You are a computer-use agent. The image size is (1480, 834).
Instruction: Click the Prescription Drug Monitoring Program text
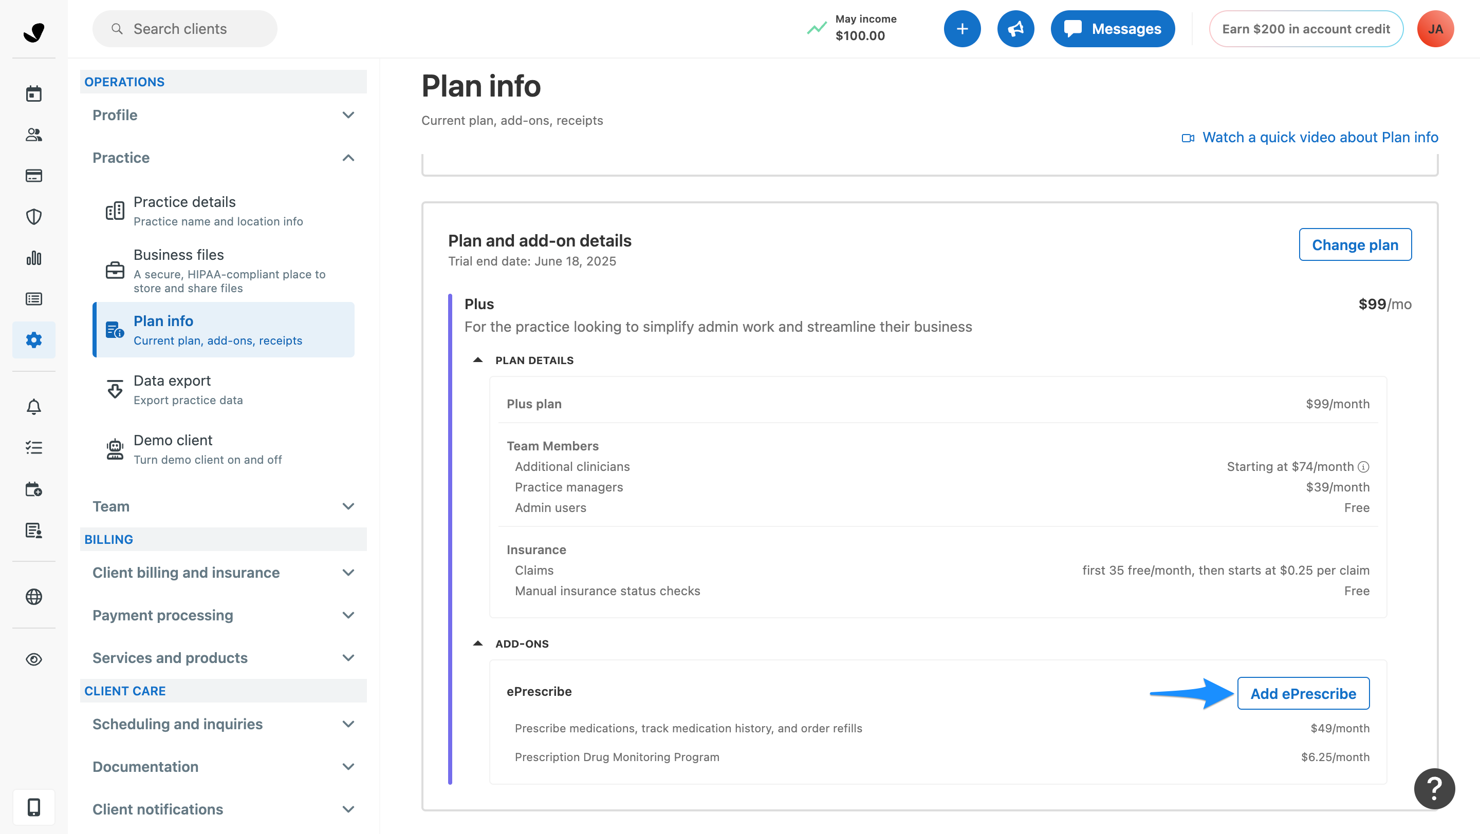tap(617, 757)
